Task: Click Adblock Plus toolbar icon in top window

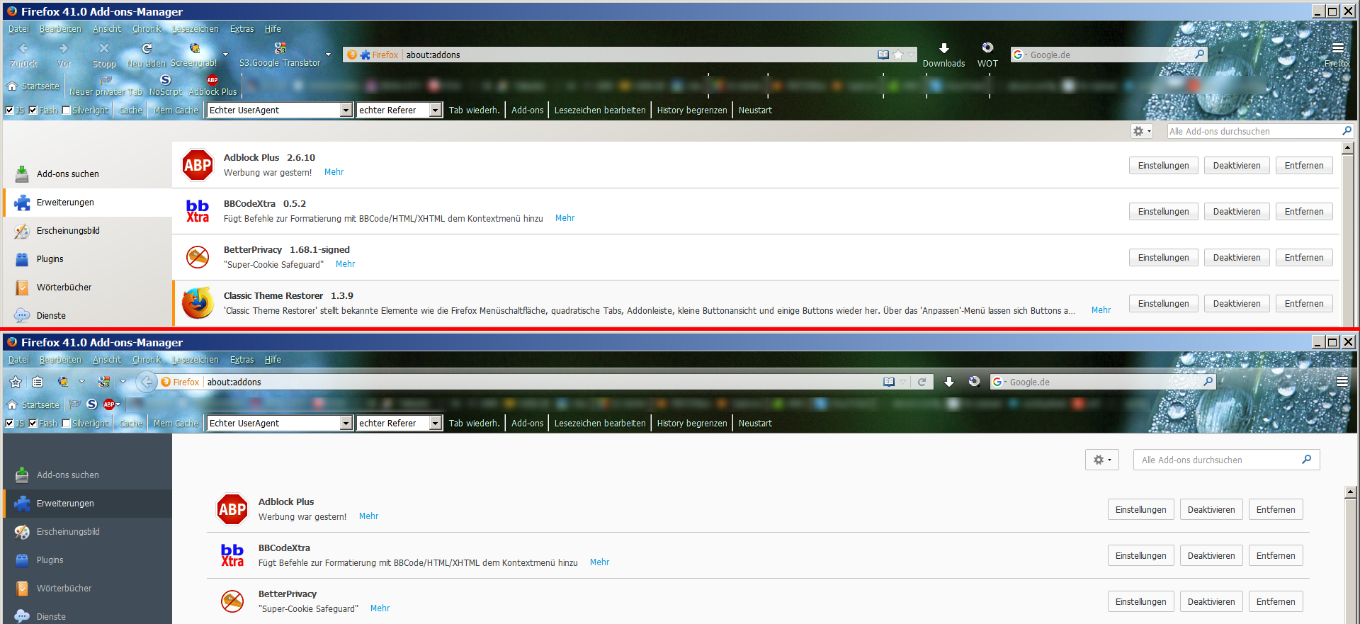Action: [x=212, y=80]
